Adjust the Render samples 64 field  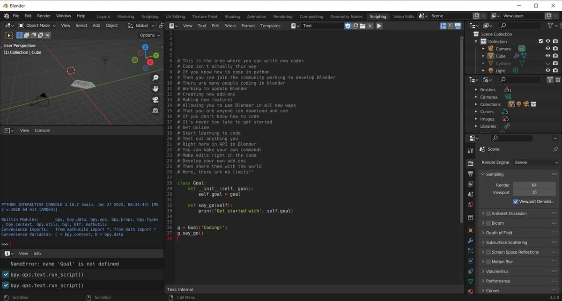coord(534,185)
